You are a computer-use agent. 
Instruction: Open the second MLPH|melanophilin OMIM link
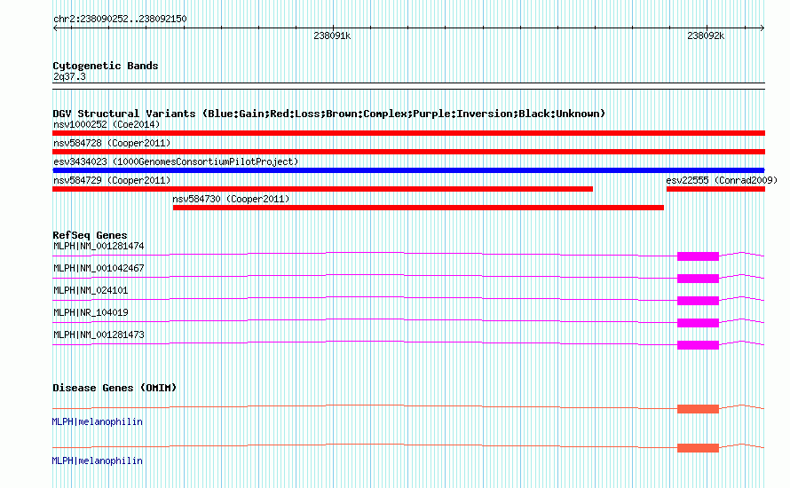pyautogui.click(x=98, y=460)
